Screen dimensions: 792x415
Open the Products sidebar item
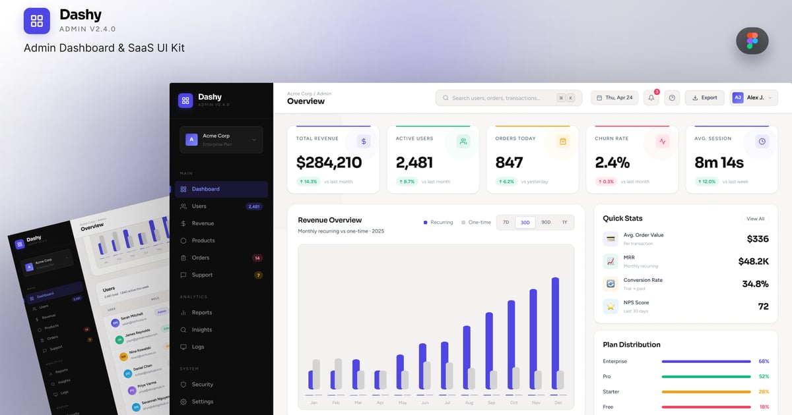pos(221,240)
